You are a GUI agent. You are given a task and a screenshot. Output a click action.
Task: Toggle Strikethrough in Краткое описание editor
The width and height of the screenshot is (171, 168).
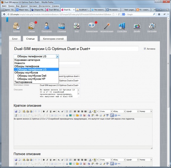(54, 111)
